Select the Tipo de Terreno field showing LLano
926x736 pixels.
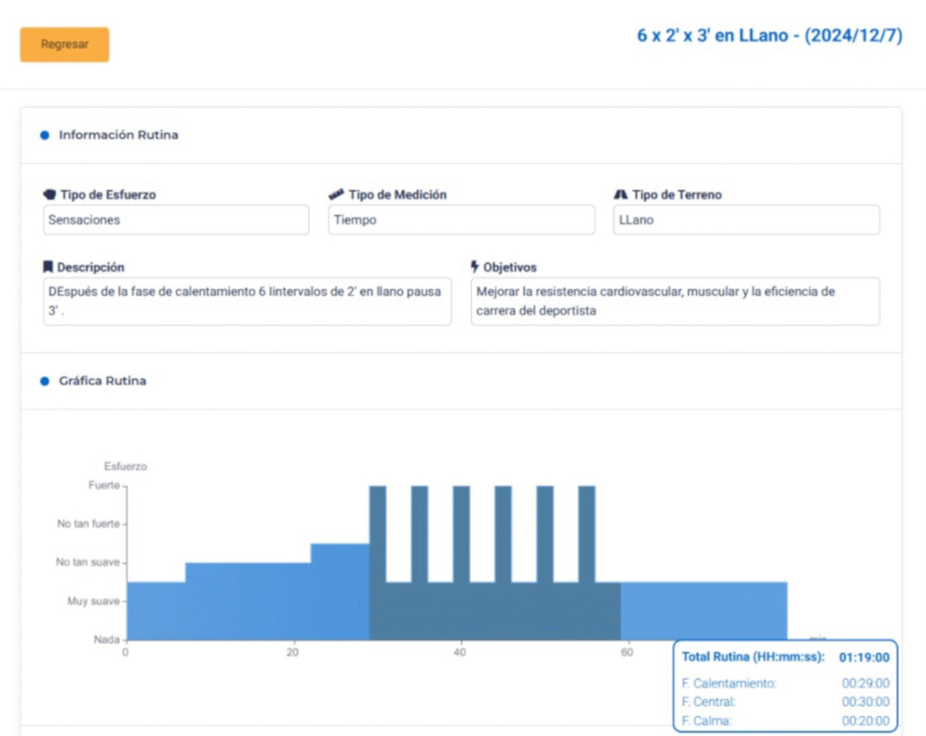(x=746, y=220)
